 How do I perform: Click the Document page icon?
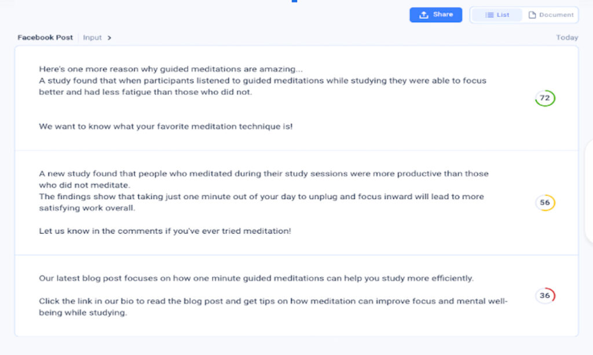click(532, 15)
